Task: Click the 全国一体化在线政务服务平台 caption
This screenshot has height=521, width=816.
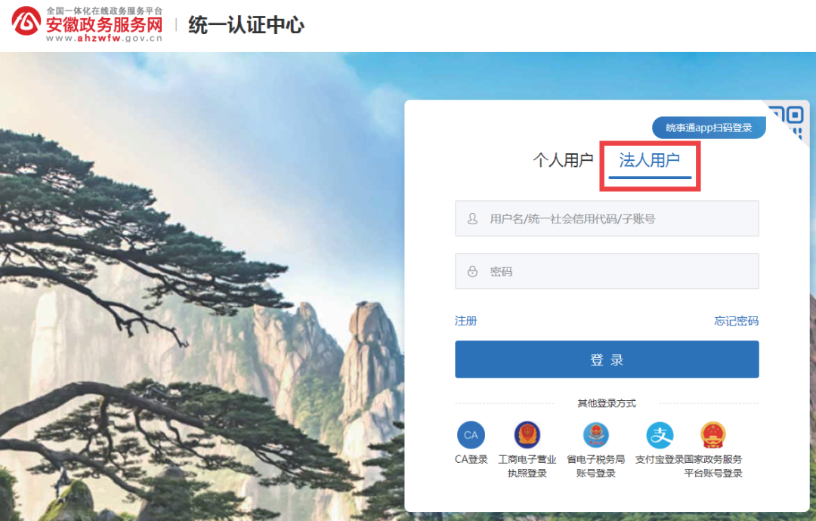Action: click(104, 11)
